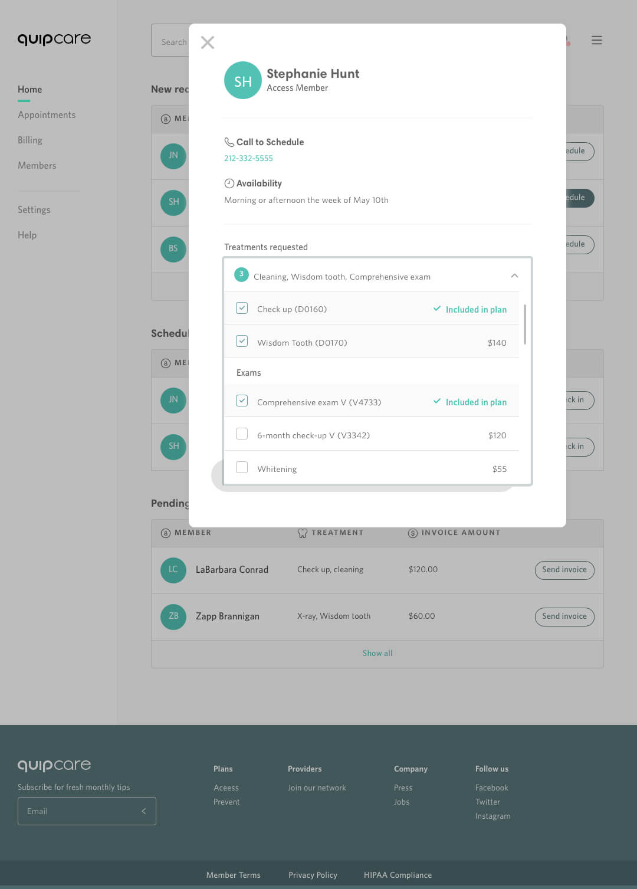Open the hamburger menu icon
The image size is (637, 889).
click(x=597, y=40)
